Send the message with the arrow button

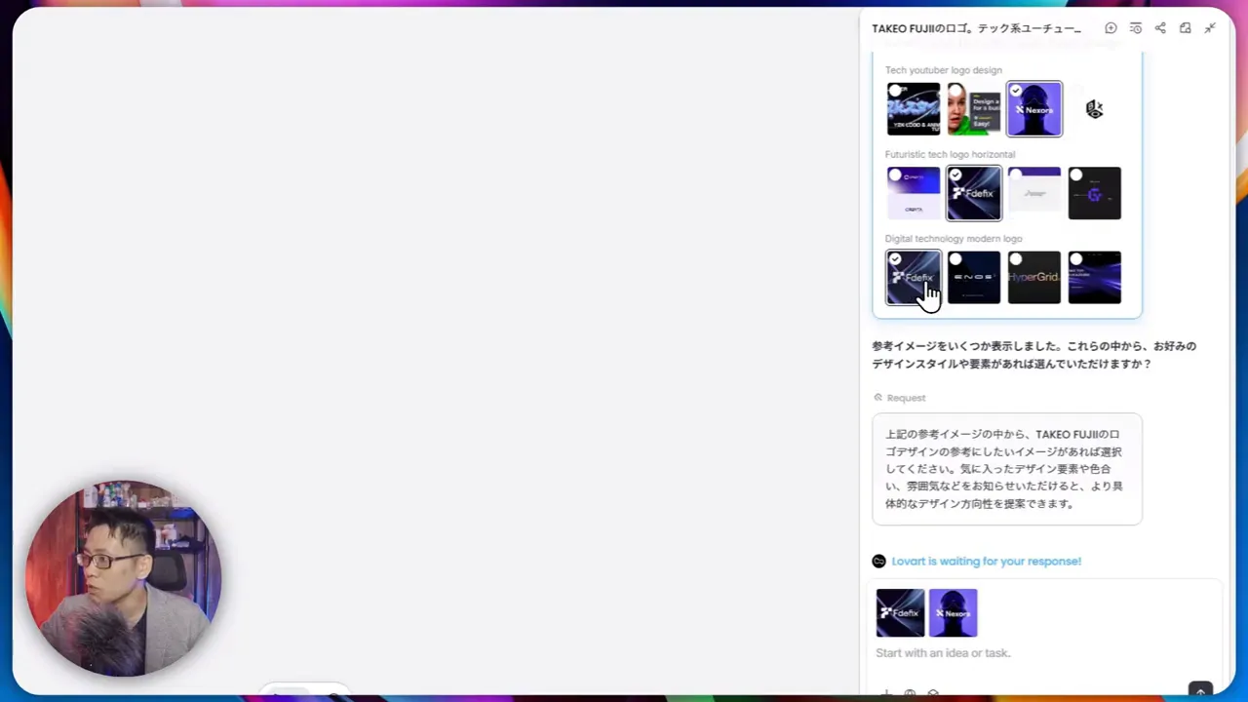1200,690
